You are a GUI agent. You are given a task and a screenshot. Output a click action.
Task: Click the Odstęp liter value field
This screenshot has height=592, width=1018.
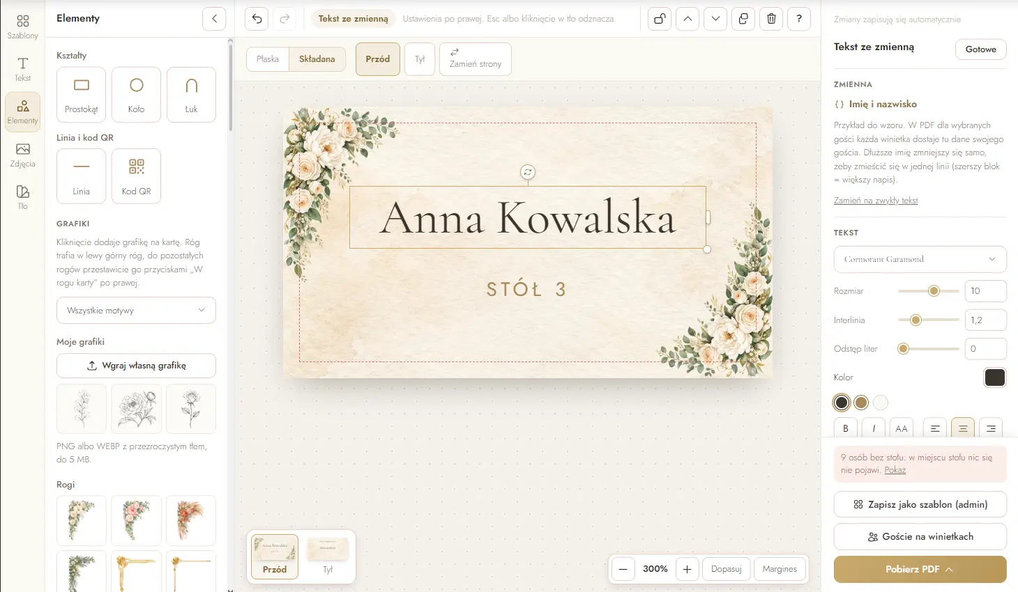click(x=985, y=349)
